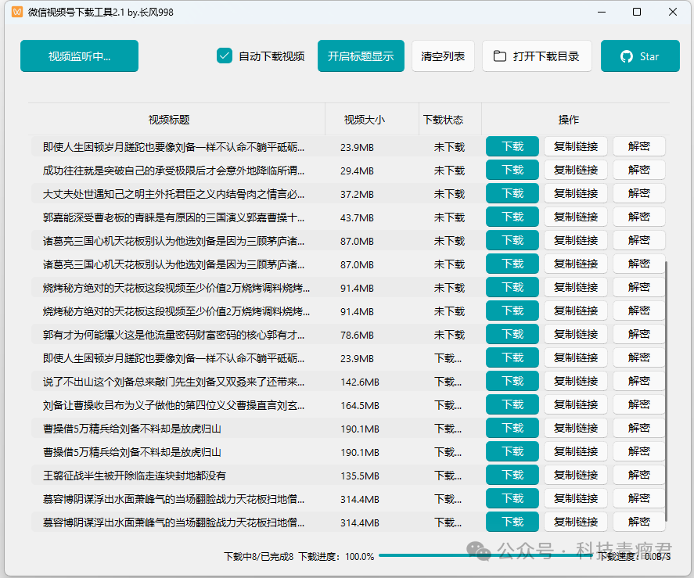Click the app logo icon in title bar
694x578 pixels.
tap(17, 12)
